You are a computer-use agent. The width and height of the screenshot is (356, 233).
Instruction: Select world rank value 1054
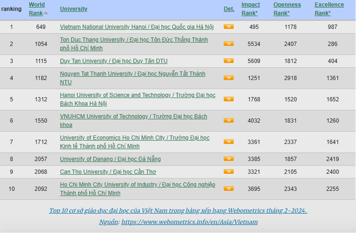click(x=41, y=44)
